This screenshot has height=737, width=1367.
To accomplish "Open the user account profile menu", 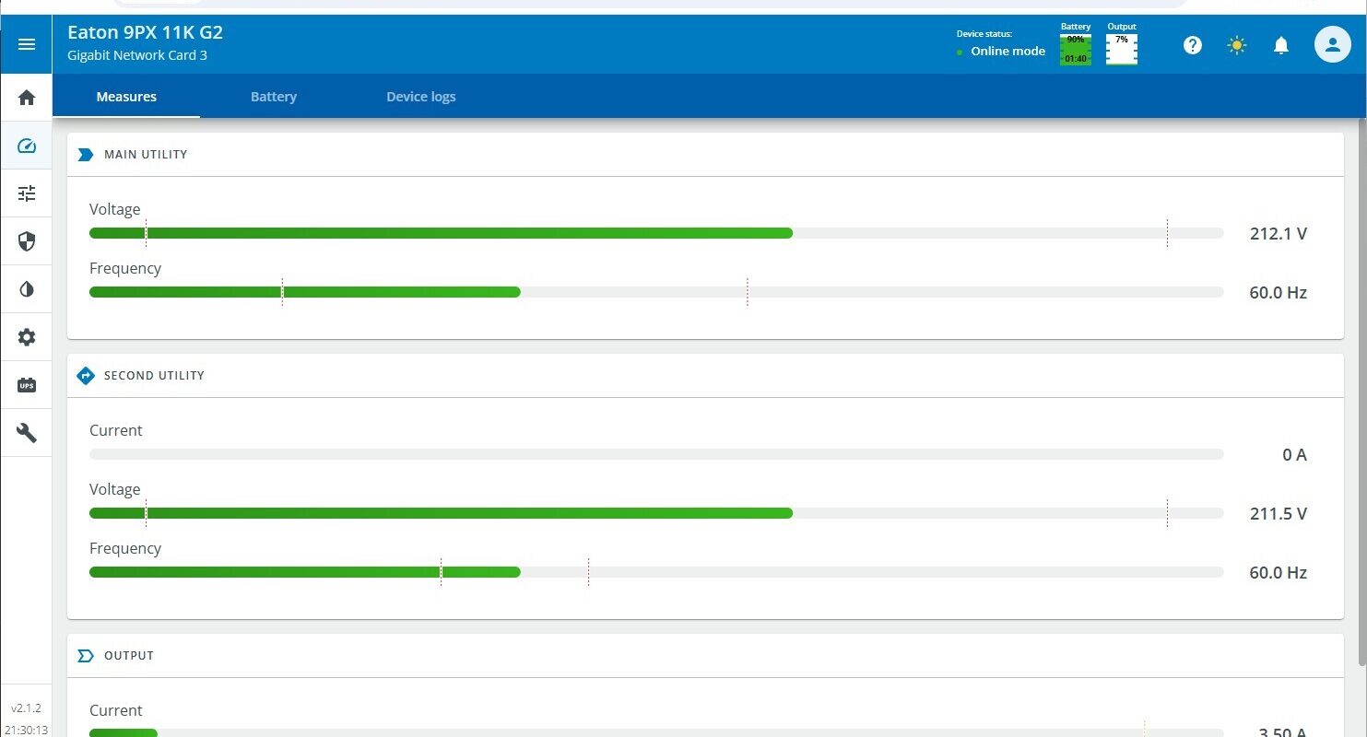I will tap(1332, 44).
